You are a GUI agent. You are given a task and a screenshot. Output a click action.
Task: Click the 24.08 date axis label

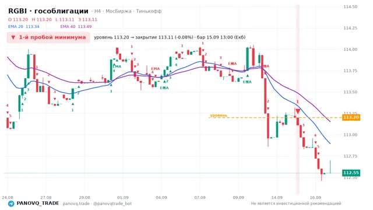[x=8, y=197]
